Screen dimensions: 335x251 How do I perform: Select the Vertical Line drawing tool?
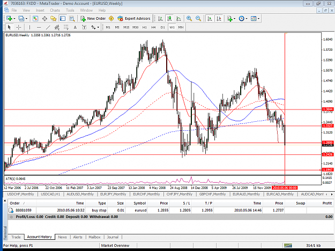pyautogui.click(x=29, y=27)
